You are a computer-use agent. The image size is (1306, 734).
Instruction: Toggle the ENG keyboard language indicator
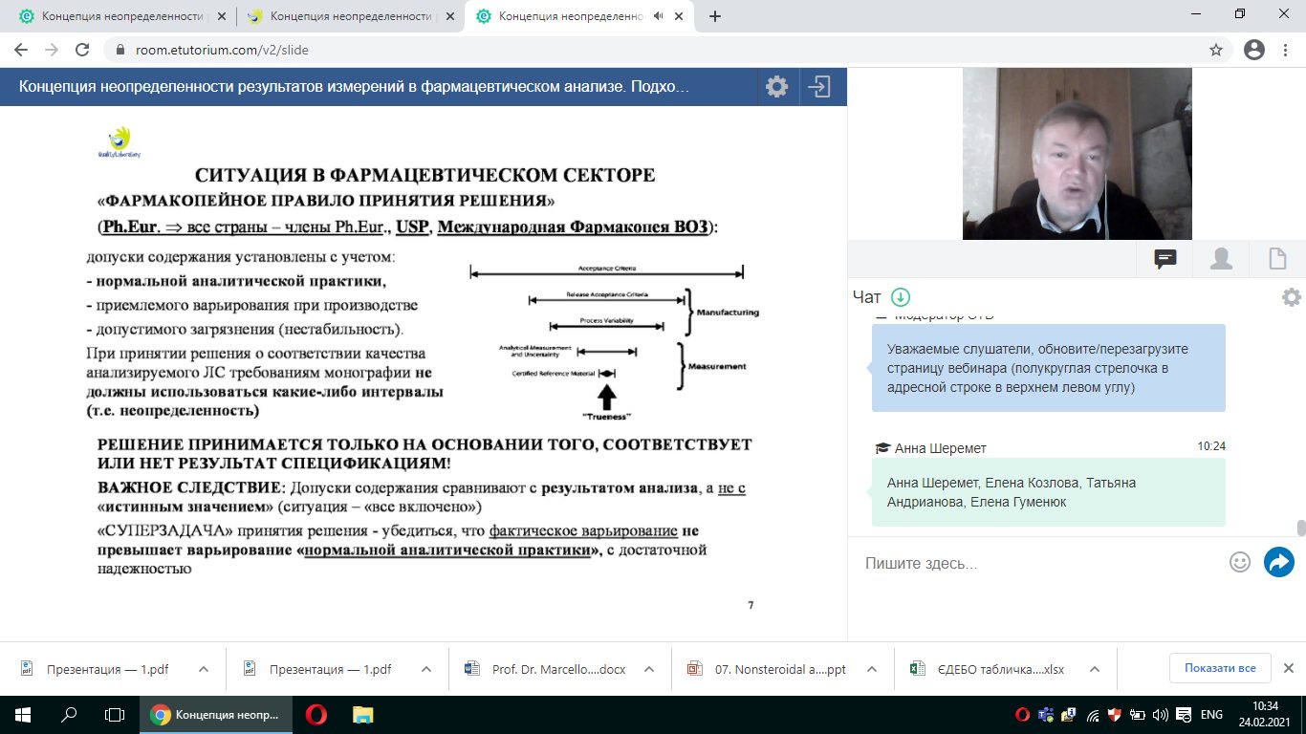(1211, 714)
